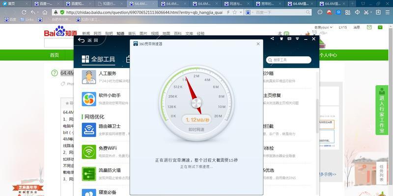Click the bookmark star icon in address bar
The height and width of the screenshot is (196, 393).
(235, 12)
